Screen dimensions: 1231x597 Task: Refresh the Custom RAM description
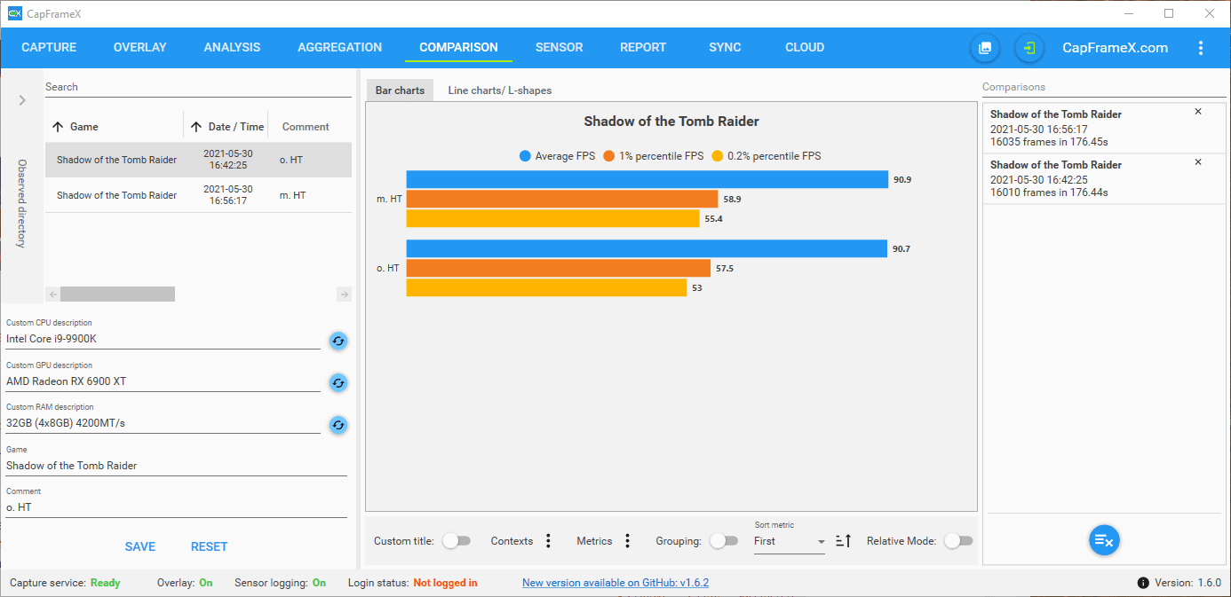338,425
